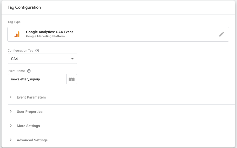Screen dimensions: 237x148
Task: Click the variable picker icon next to Event Name
Action: [x=72, y=79]
